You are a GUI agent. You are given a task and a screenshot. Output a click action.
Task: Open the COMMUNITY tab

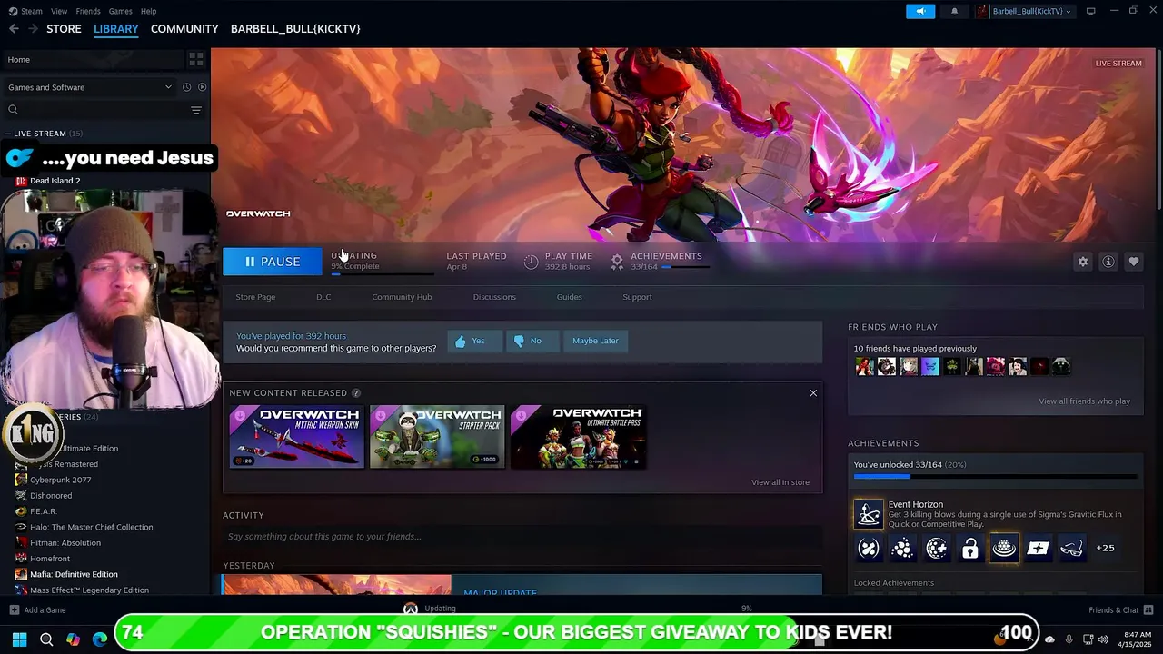click(184, 29)
